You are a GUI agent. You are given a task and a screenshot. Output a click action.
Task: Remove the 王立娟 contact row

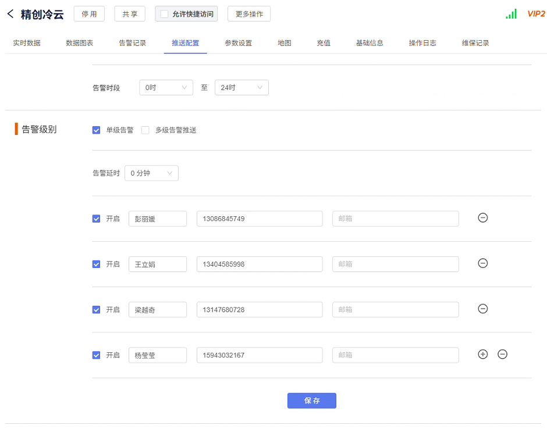click(482, 263)
